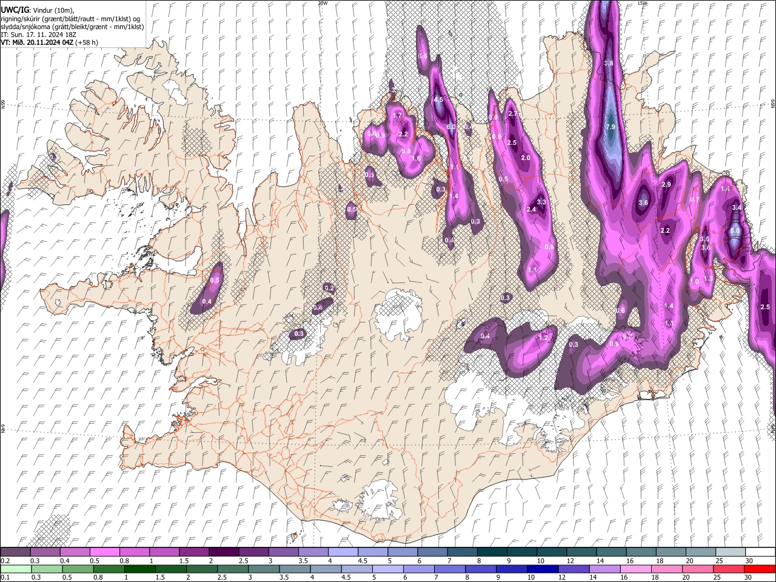This screenshot has width=776, height=582.
Task: Click the 2.4 precipitation label
Action: click(531, 209)
